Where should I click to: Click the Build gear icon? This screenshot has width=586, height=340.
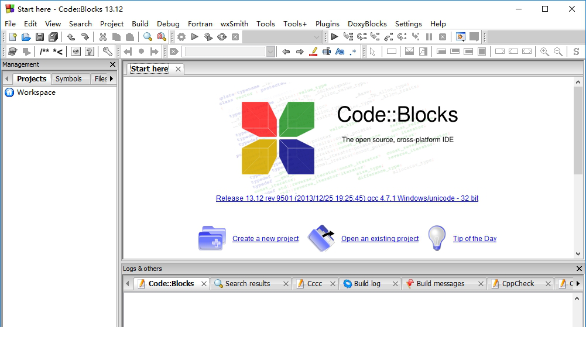point(181,37)
